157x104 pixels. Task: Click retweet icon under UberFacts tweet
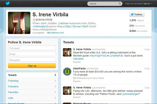coord(74,78)
